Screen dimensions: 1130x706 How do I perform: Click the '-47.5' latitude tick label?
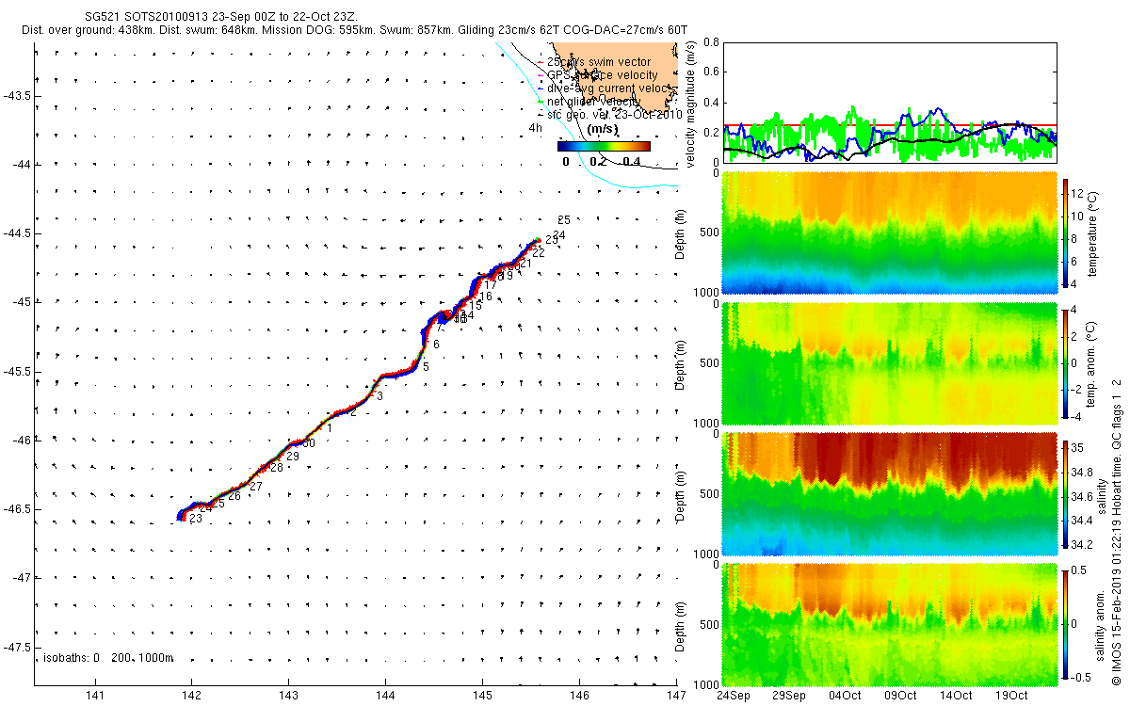click(18, 647)
